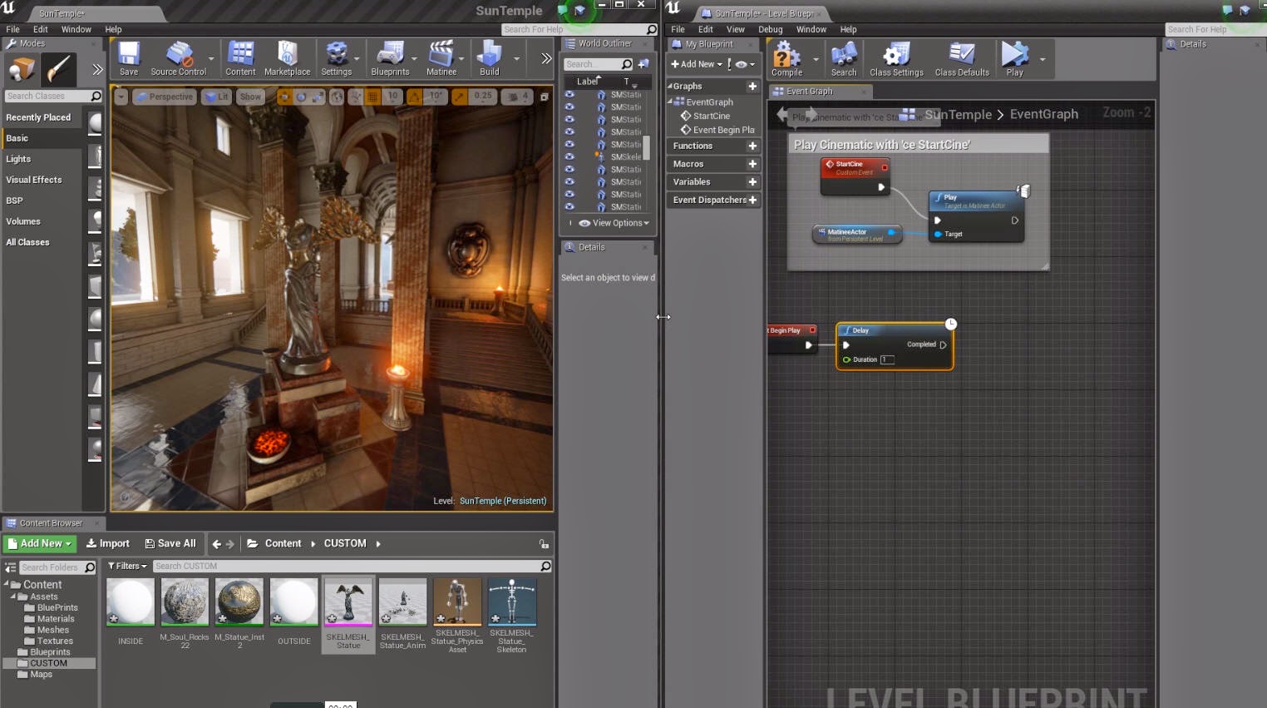Adjust the camera speed setting
Image resolution: width=1267 pixels, height=708 pixels.
pyautogui.click(x=518, y=97)
